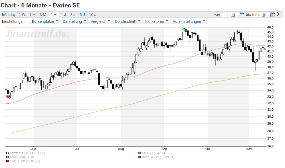This screenshot has width=285, height=168.
Task: Focus the 'bis' end date field
Action: click(261, 15)
